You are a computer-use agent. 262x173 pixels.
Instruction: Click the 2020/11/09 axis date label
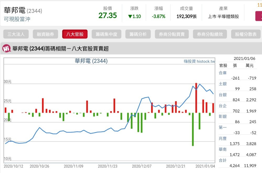pos(73,166)
